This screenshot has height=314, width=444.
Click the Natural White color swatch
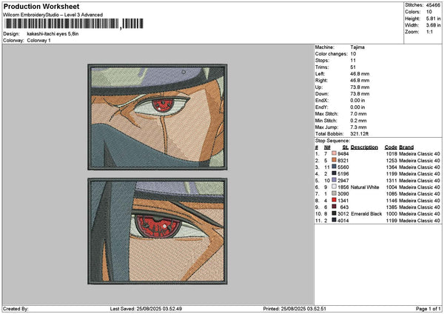(334, 187)
